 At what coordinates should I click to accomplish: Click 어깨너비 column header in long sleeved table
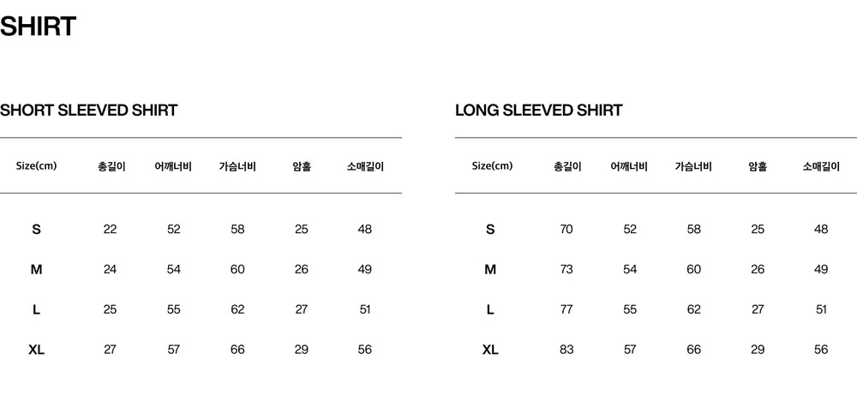coord(629,166)
